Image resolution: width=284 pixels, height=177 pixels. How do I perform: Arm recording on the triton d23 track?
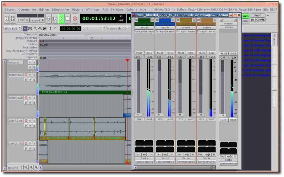click(x=26, y=75)
